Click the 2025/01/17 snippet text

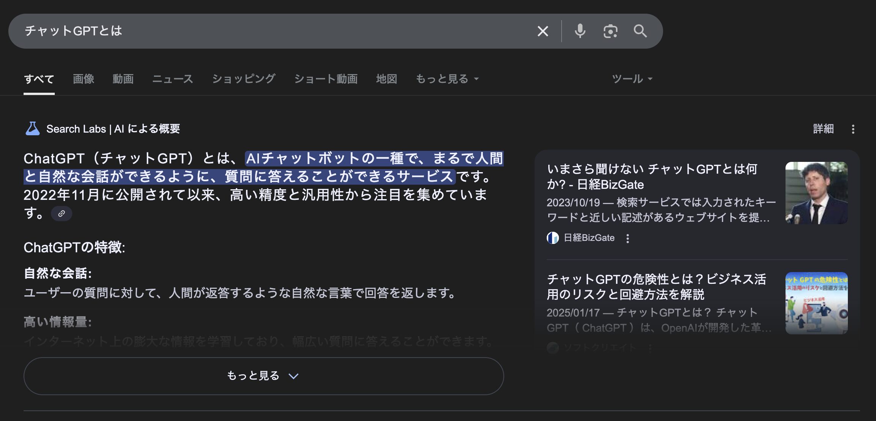(x=659, y=320)
